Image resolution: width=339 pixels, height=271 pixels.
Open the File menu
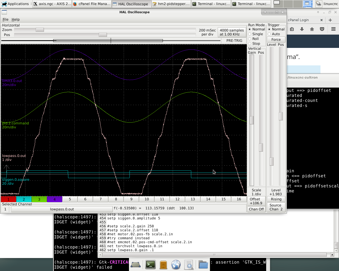(5, 20)
